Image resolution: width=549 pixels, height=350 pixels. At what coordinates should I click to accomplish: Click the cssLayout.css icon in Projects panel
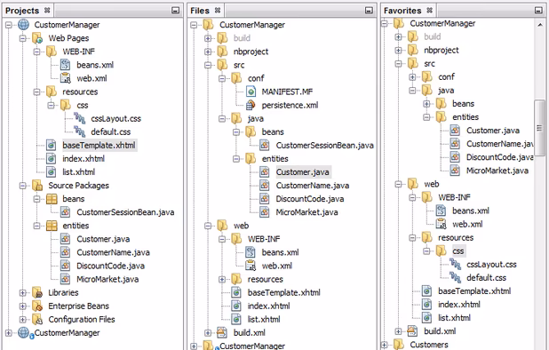(79, 118)
